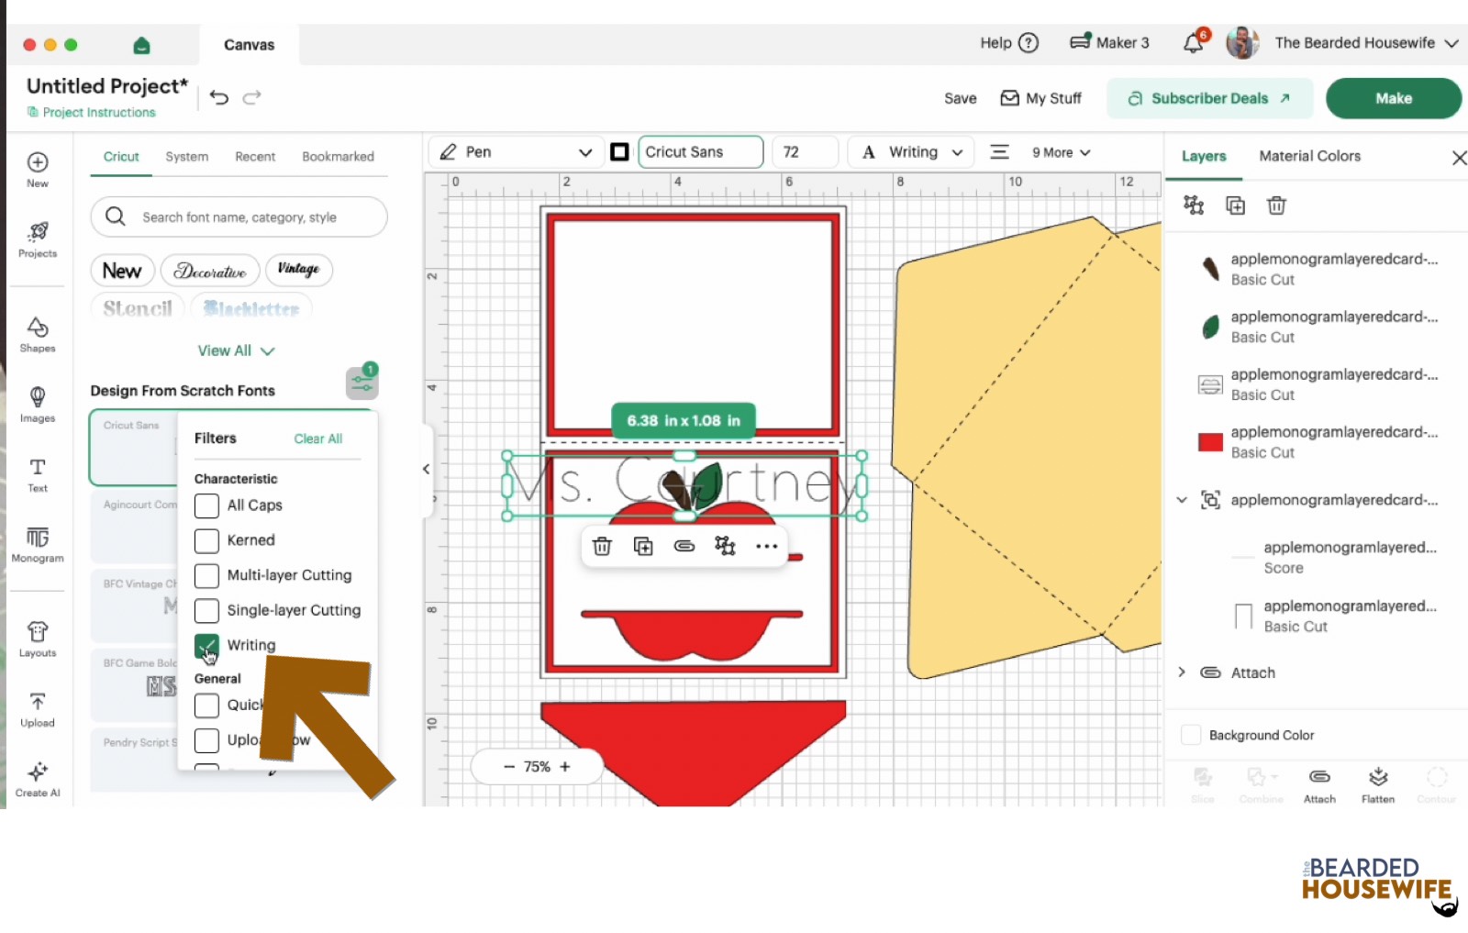Expand the 9 More options menu
The height and width of the screenshot is (933, 1468).
(x=1061, y=152)
